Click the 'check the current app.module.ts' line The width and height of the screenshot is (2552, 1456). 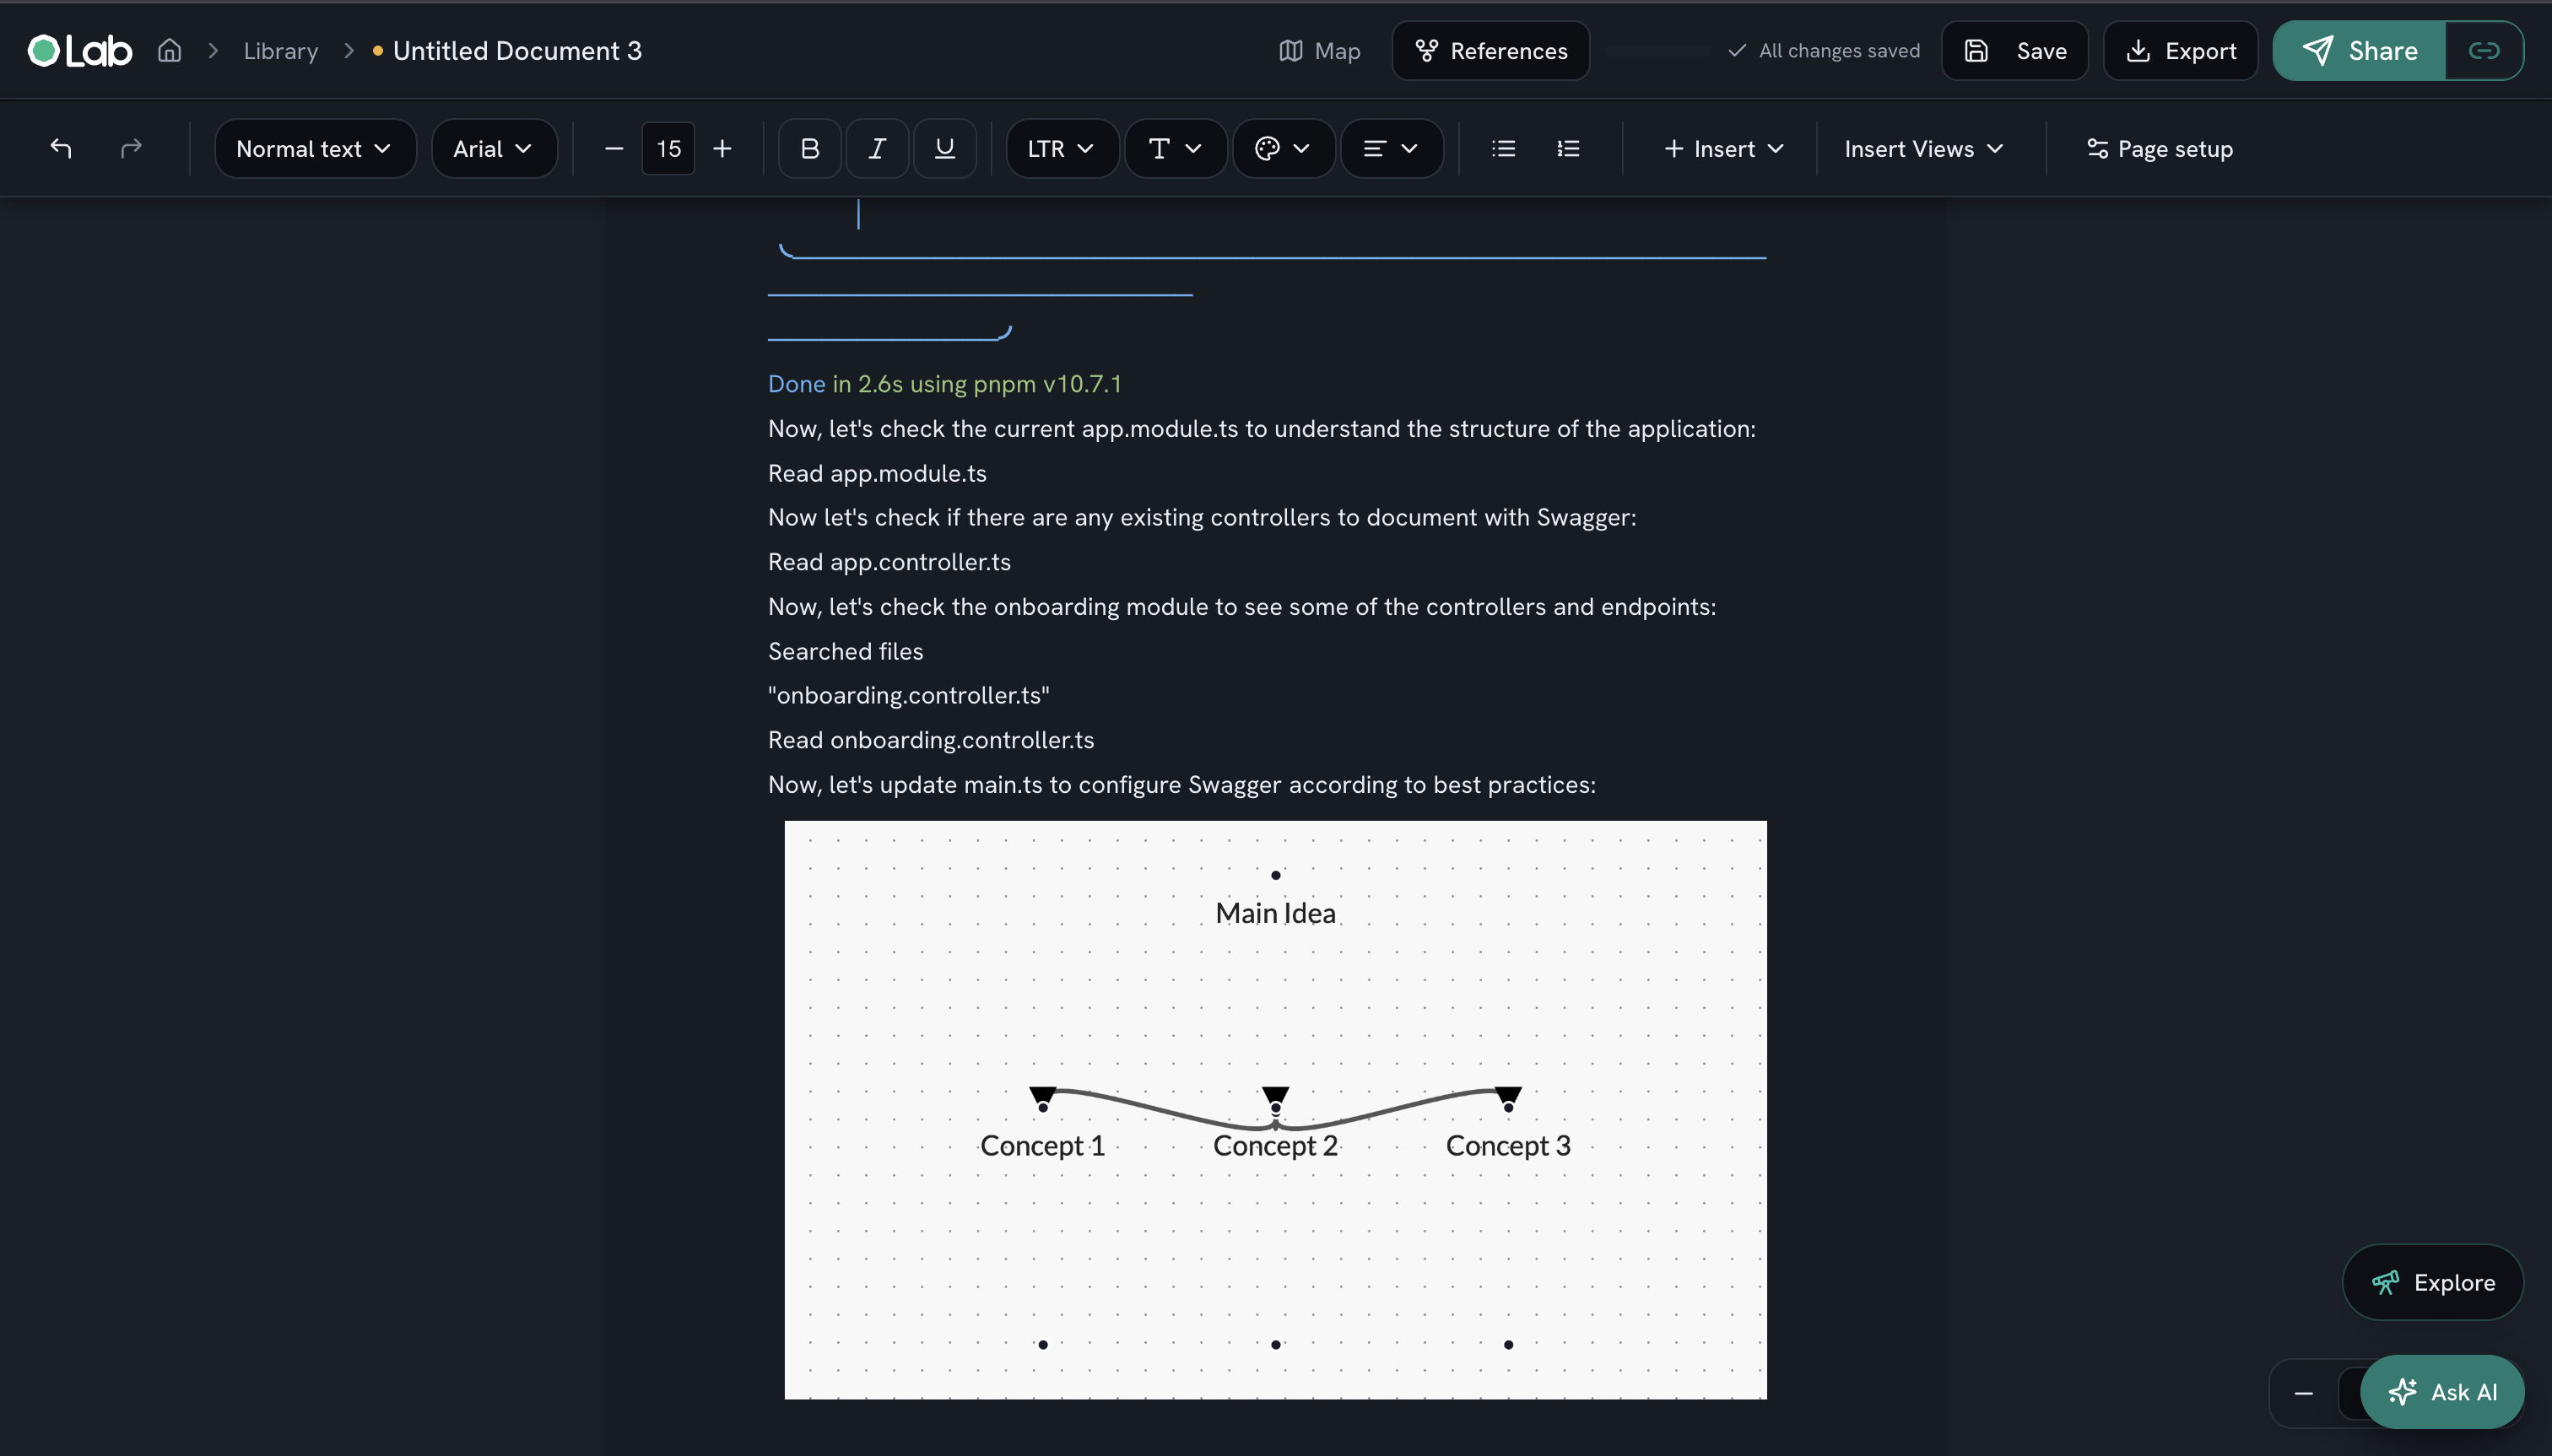[1262, 429]
